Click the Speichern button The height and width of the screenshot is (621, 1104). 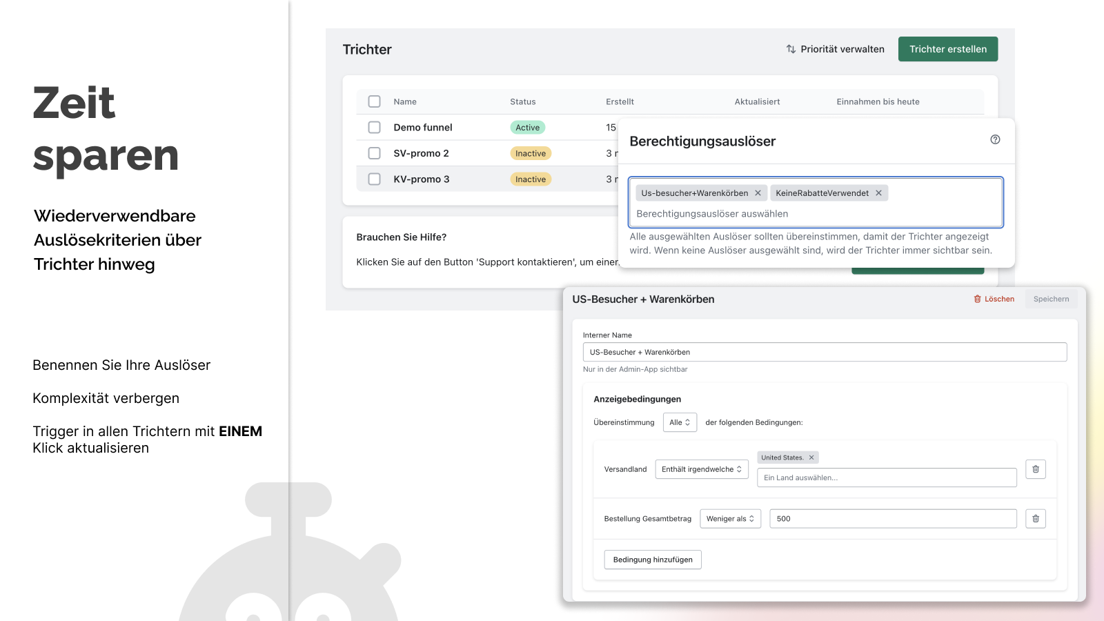[x=1051, y=299]
